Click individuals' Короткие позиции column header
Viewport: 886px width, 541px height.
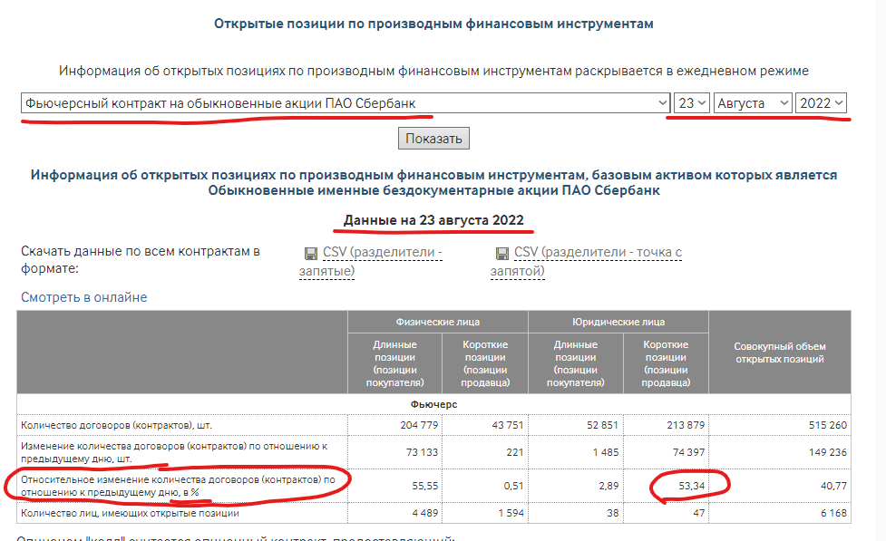(485, 363)
